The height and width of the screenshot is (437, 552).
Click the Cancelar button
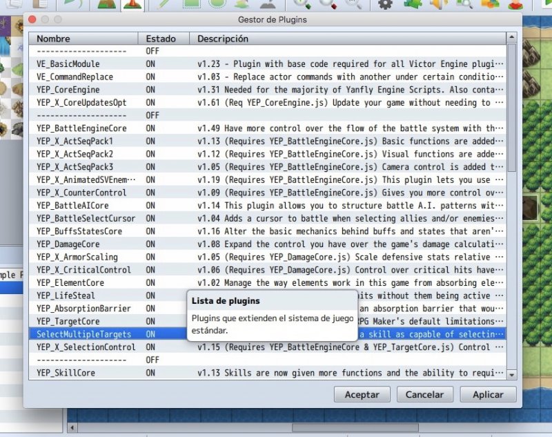(425, 394)
